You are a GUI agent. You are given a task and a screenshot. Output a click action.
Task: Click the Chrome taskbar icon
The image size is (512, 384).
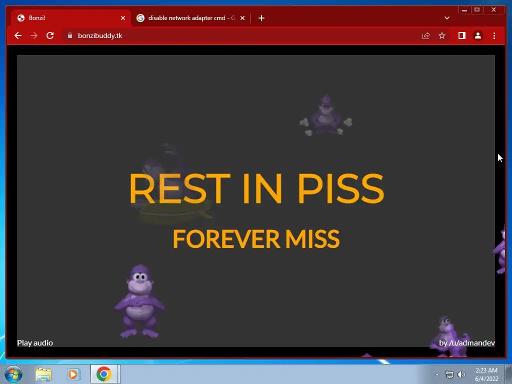pyautogui.click(x=104, y=374)
